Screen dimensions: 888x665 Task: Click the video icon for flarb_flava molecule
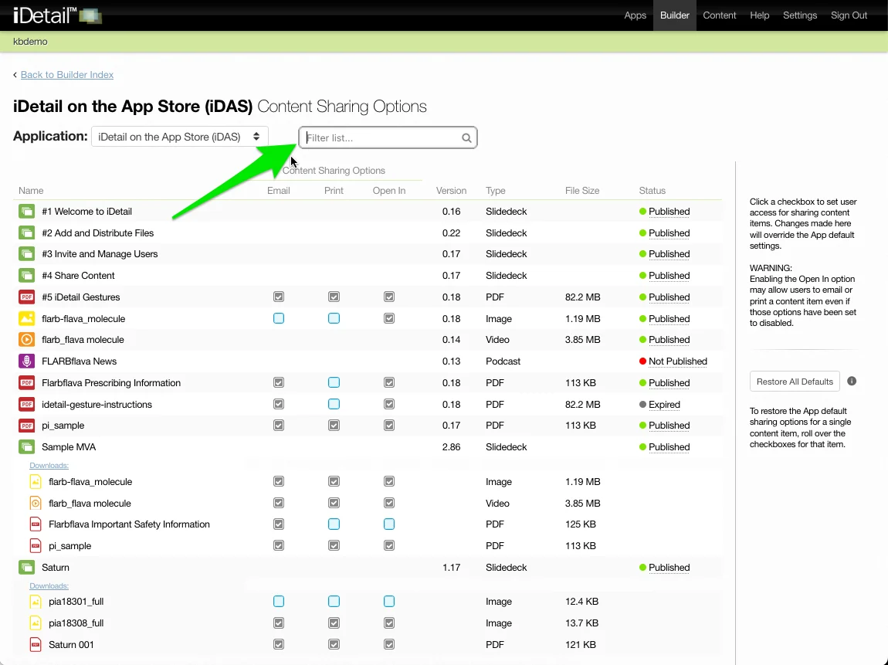(x=27, y=340)
